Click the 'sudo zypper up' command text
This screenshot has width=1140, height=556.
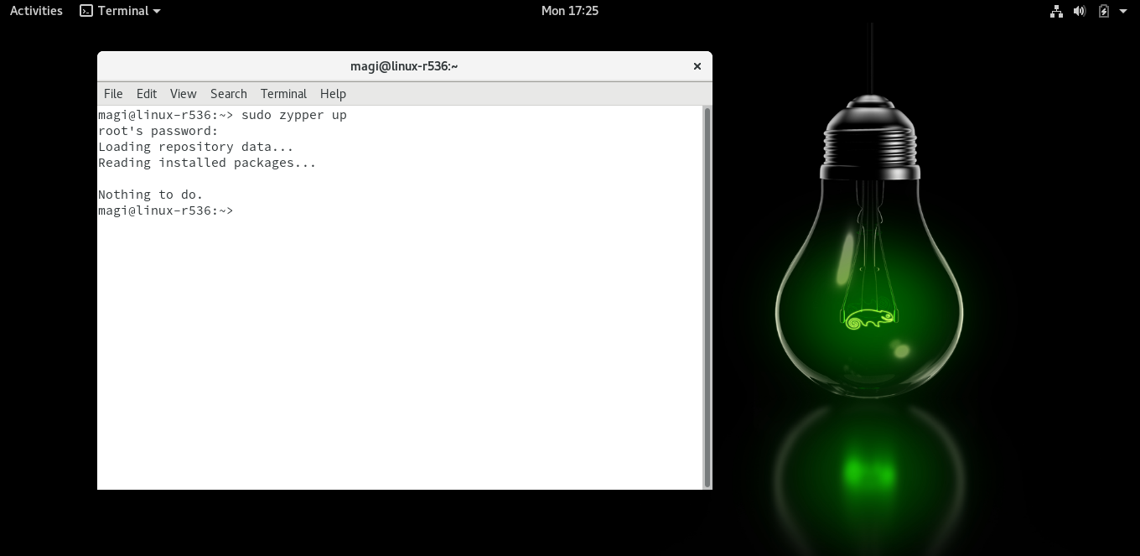[294, 115]
